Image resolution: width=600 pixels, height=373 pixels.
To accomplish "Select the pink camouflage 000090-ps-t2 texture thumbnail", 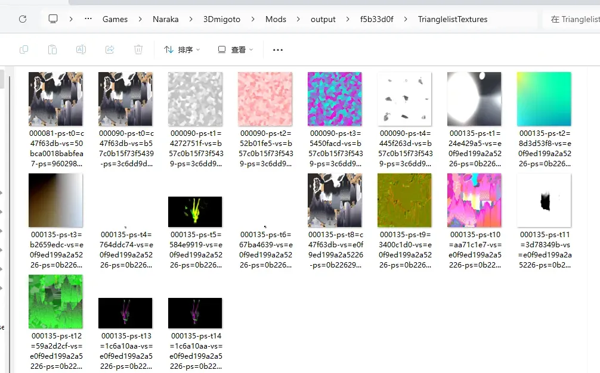I will coord(265,98).
